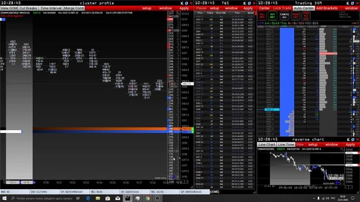
Task: Click the upper white level marker in reverse chart
Action: [x=352, y=153]
